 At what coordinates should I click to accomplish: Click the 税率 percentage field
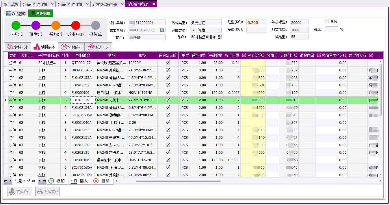[x=332, y=29]
